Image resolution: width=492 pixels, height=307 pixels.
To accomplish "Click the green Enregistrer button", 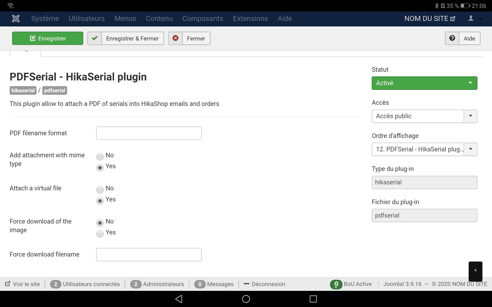I will tap(48, 38).
